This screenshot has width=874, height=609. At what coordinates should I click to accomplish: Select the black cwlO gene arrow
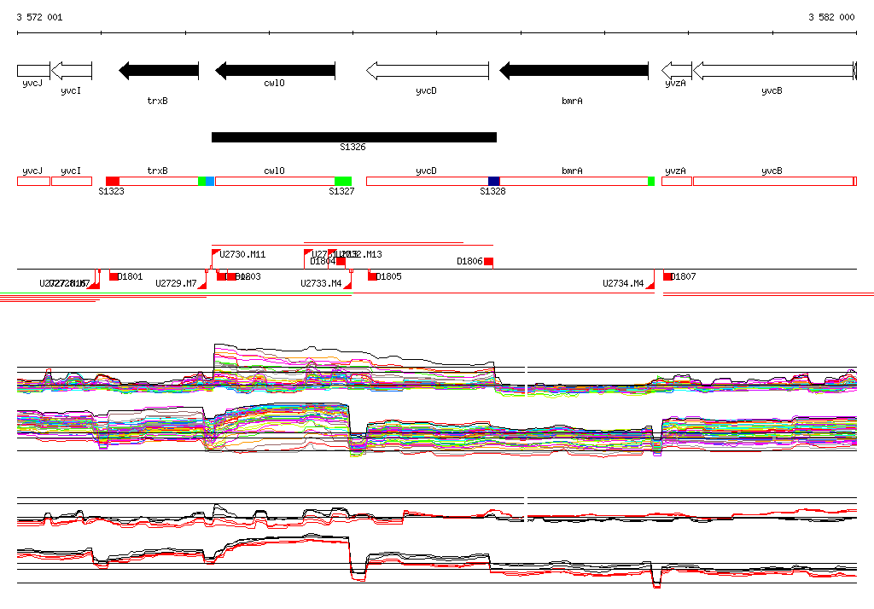coord(276,71)
